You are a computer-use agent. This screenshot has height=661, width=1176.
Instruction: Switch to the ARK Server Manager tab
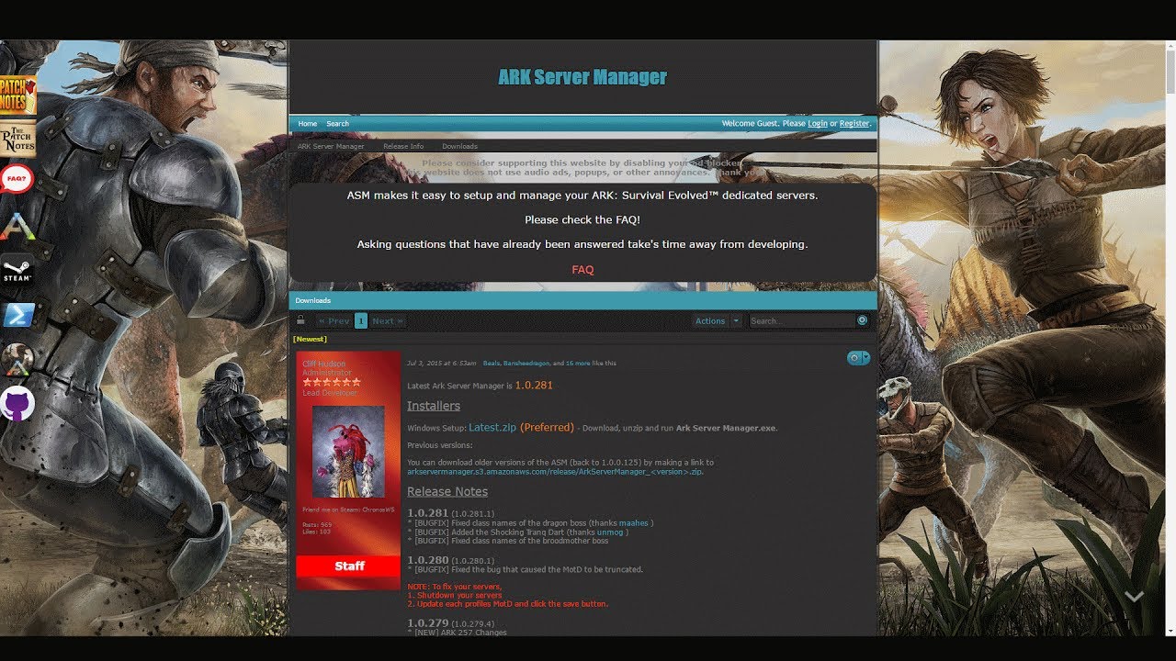click(331, 146)
